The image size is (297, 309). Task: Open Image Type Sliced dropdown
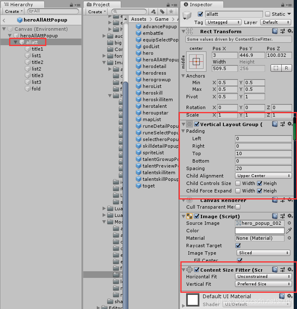263,253
